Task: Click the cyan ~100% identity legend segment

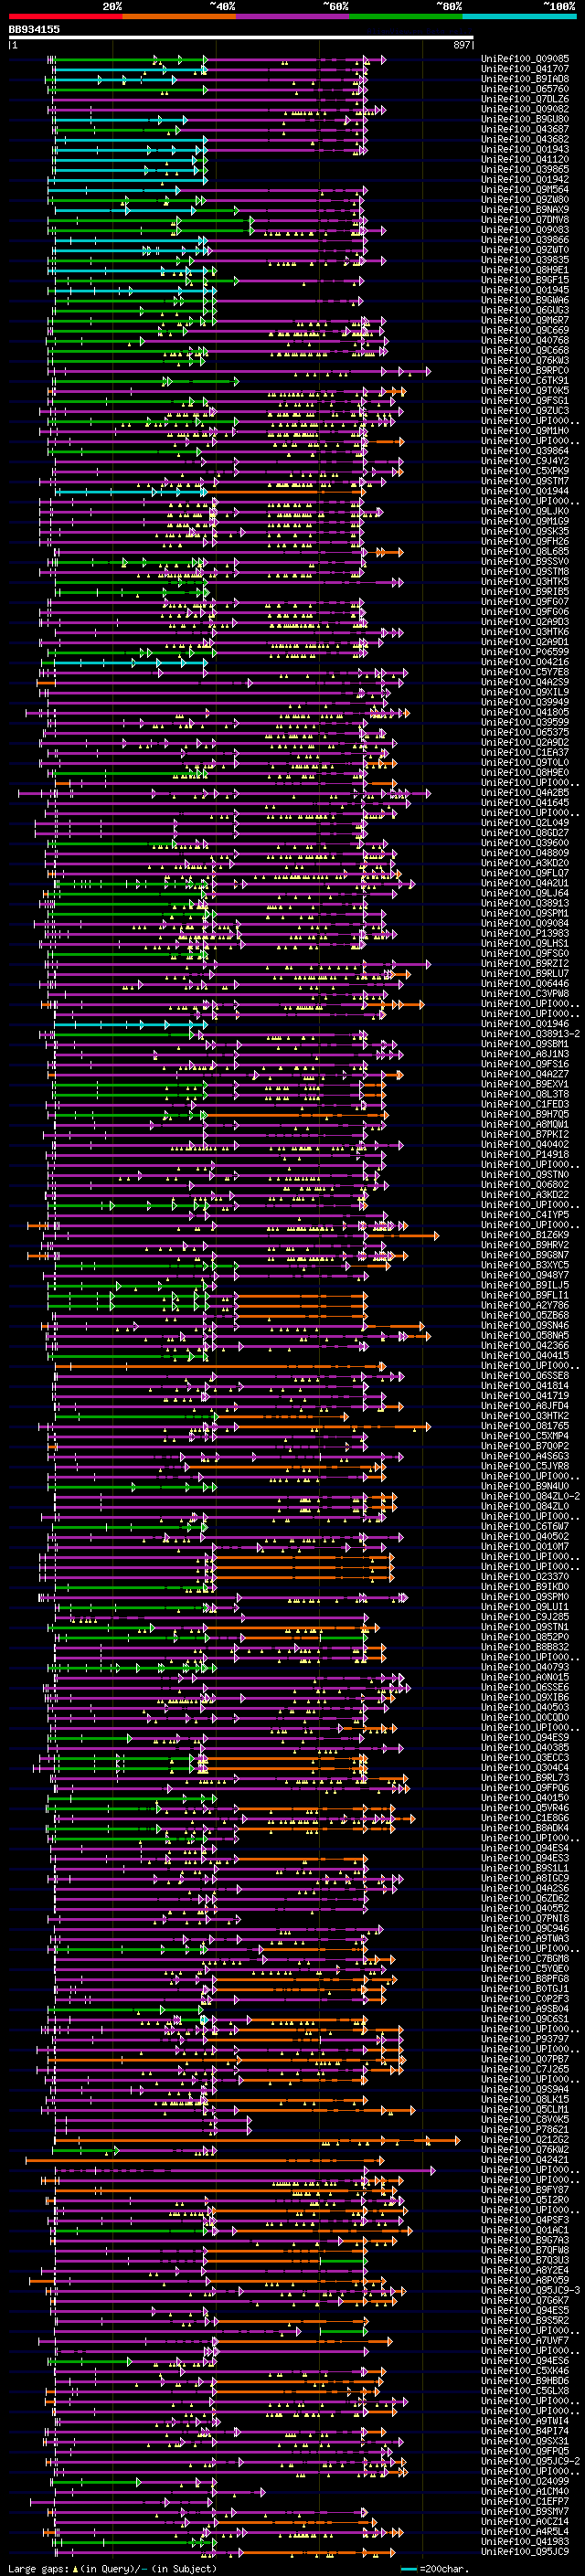Action: (x=520, y=17)
